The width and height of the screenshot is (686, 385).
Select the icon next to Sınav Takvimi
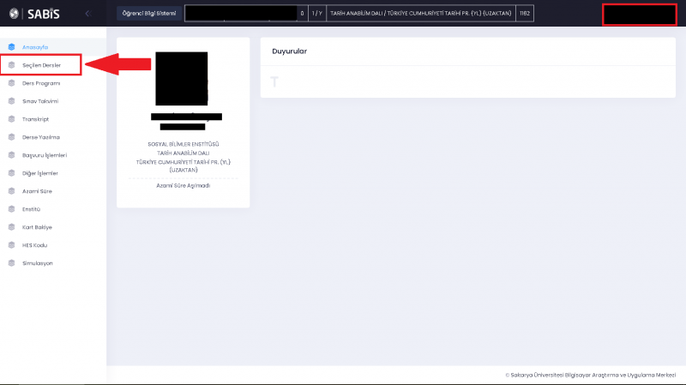coord(10,101)
